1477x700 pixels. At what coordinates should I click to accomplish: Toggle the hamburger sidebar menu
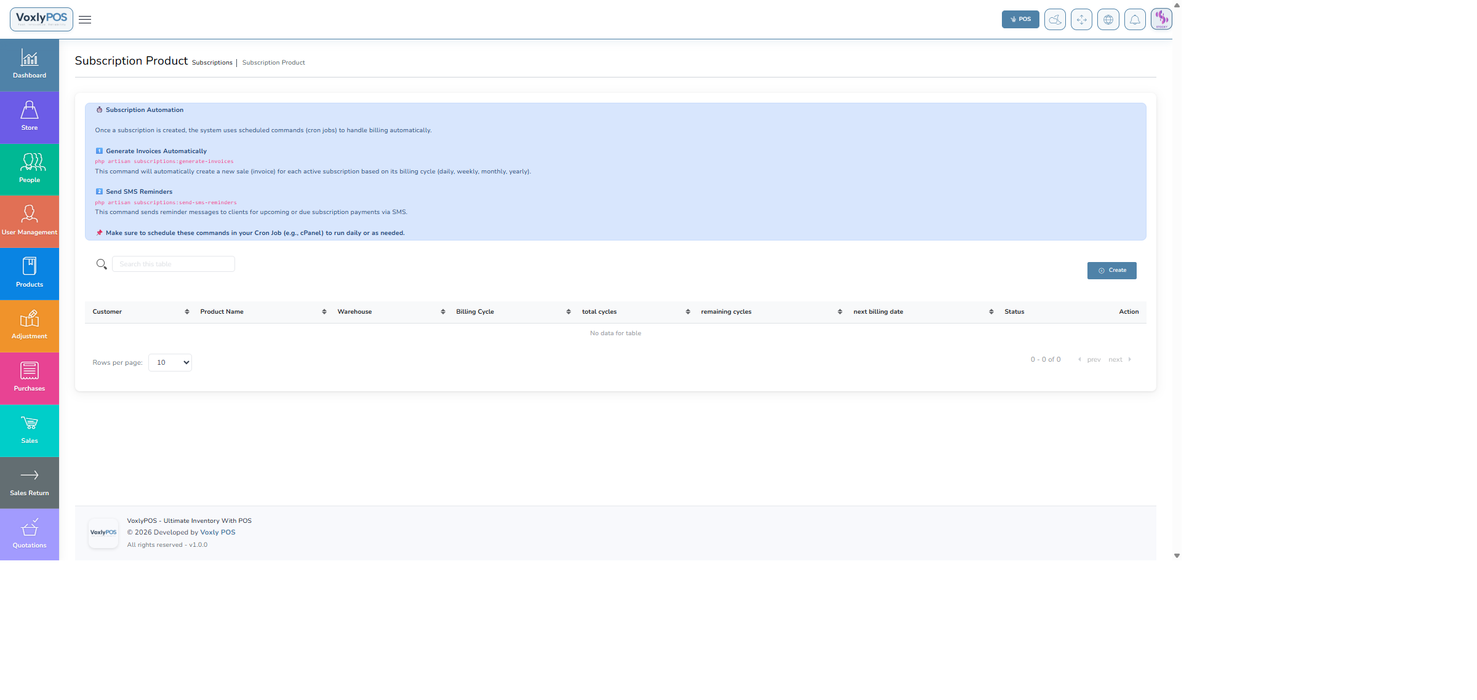point(85,20)
